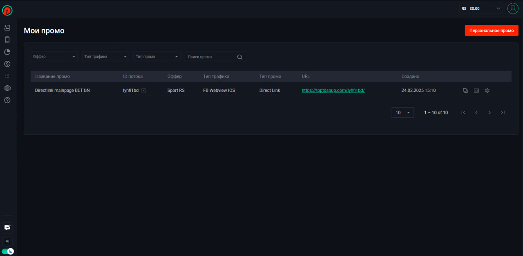This screenshot has width=523, height=256.
Task: Open the rows-per-page dropdown showing 10
Action: coord(402,113)
